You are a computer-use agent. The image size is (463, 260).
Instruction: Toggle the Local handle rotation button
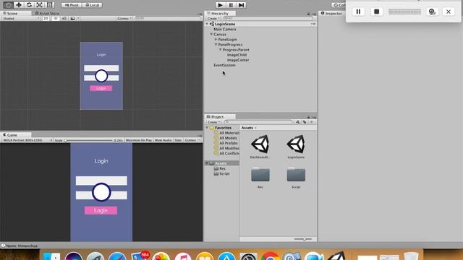pos(92,5)
